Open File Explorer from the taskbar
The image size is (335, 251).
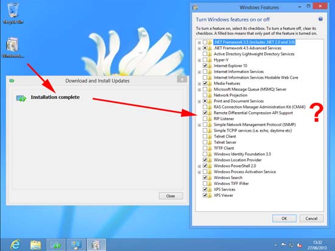(x=35, y=245)
